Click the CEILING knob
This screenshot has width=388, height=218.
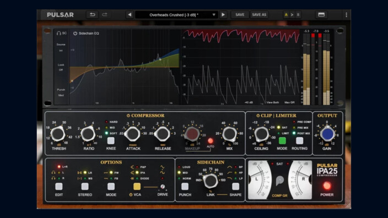[x=261, y=134]
